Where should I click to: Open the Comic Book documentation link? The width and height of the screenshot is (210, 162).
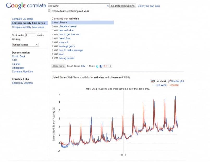(x=18, y=56)
